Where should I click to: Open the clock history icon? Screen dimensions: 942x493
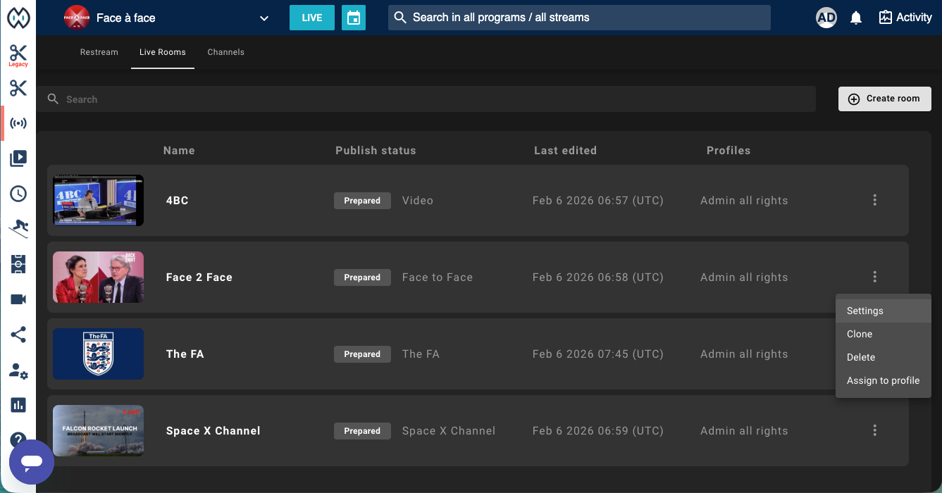(18, 194)
